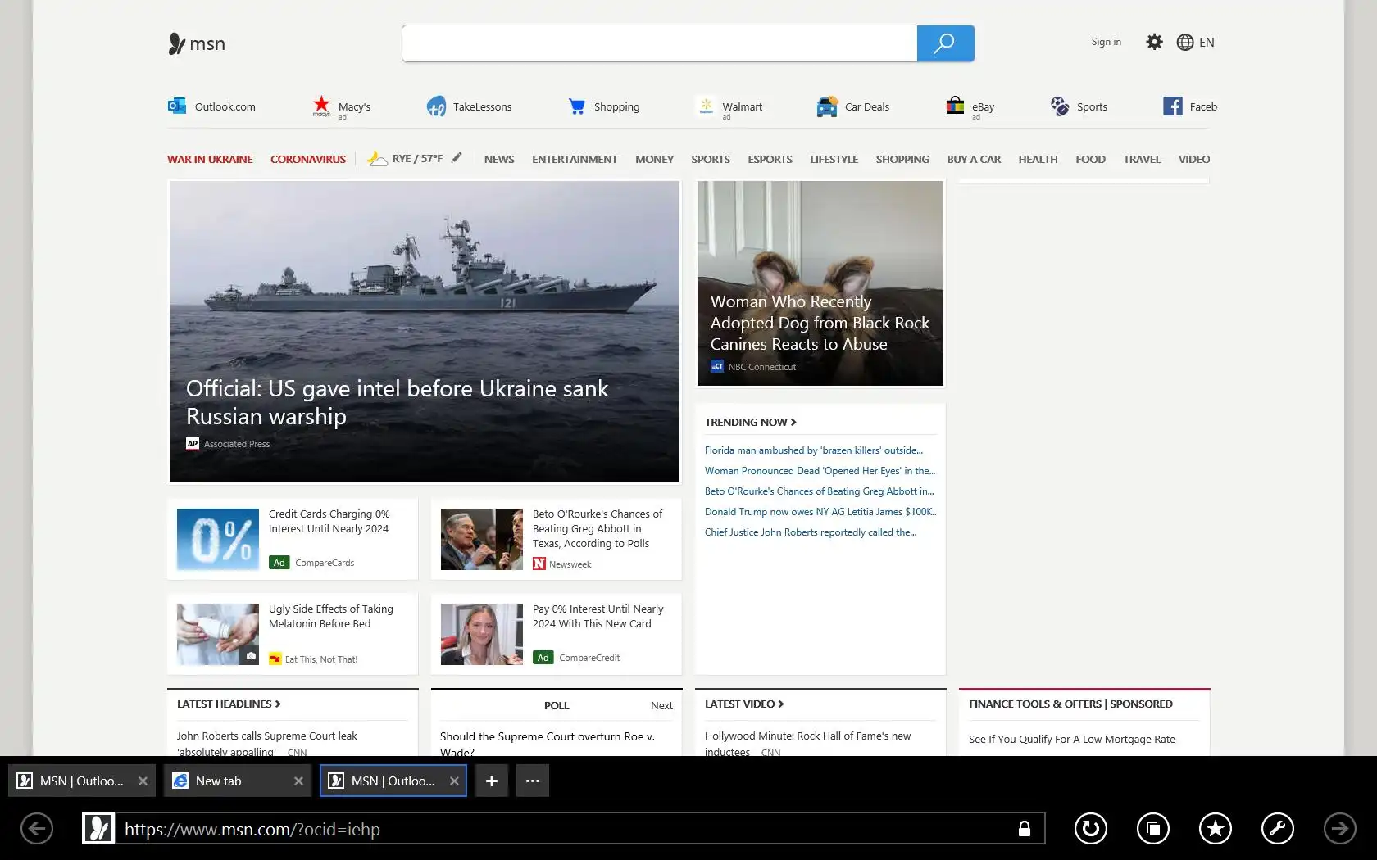Go to the LIFESTYLE section
The height and width of the screenshot is (860, 1377).
click(834, 159)
